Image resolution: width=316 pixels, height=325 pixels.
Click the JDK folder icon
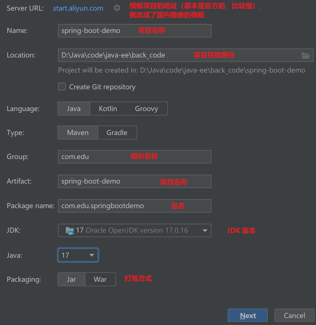(x=70, y=230)
